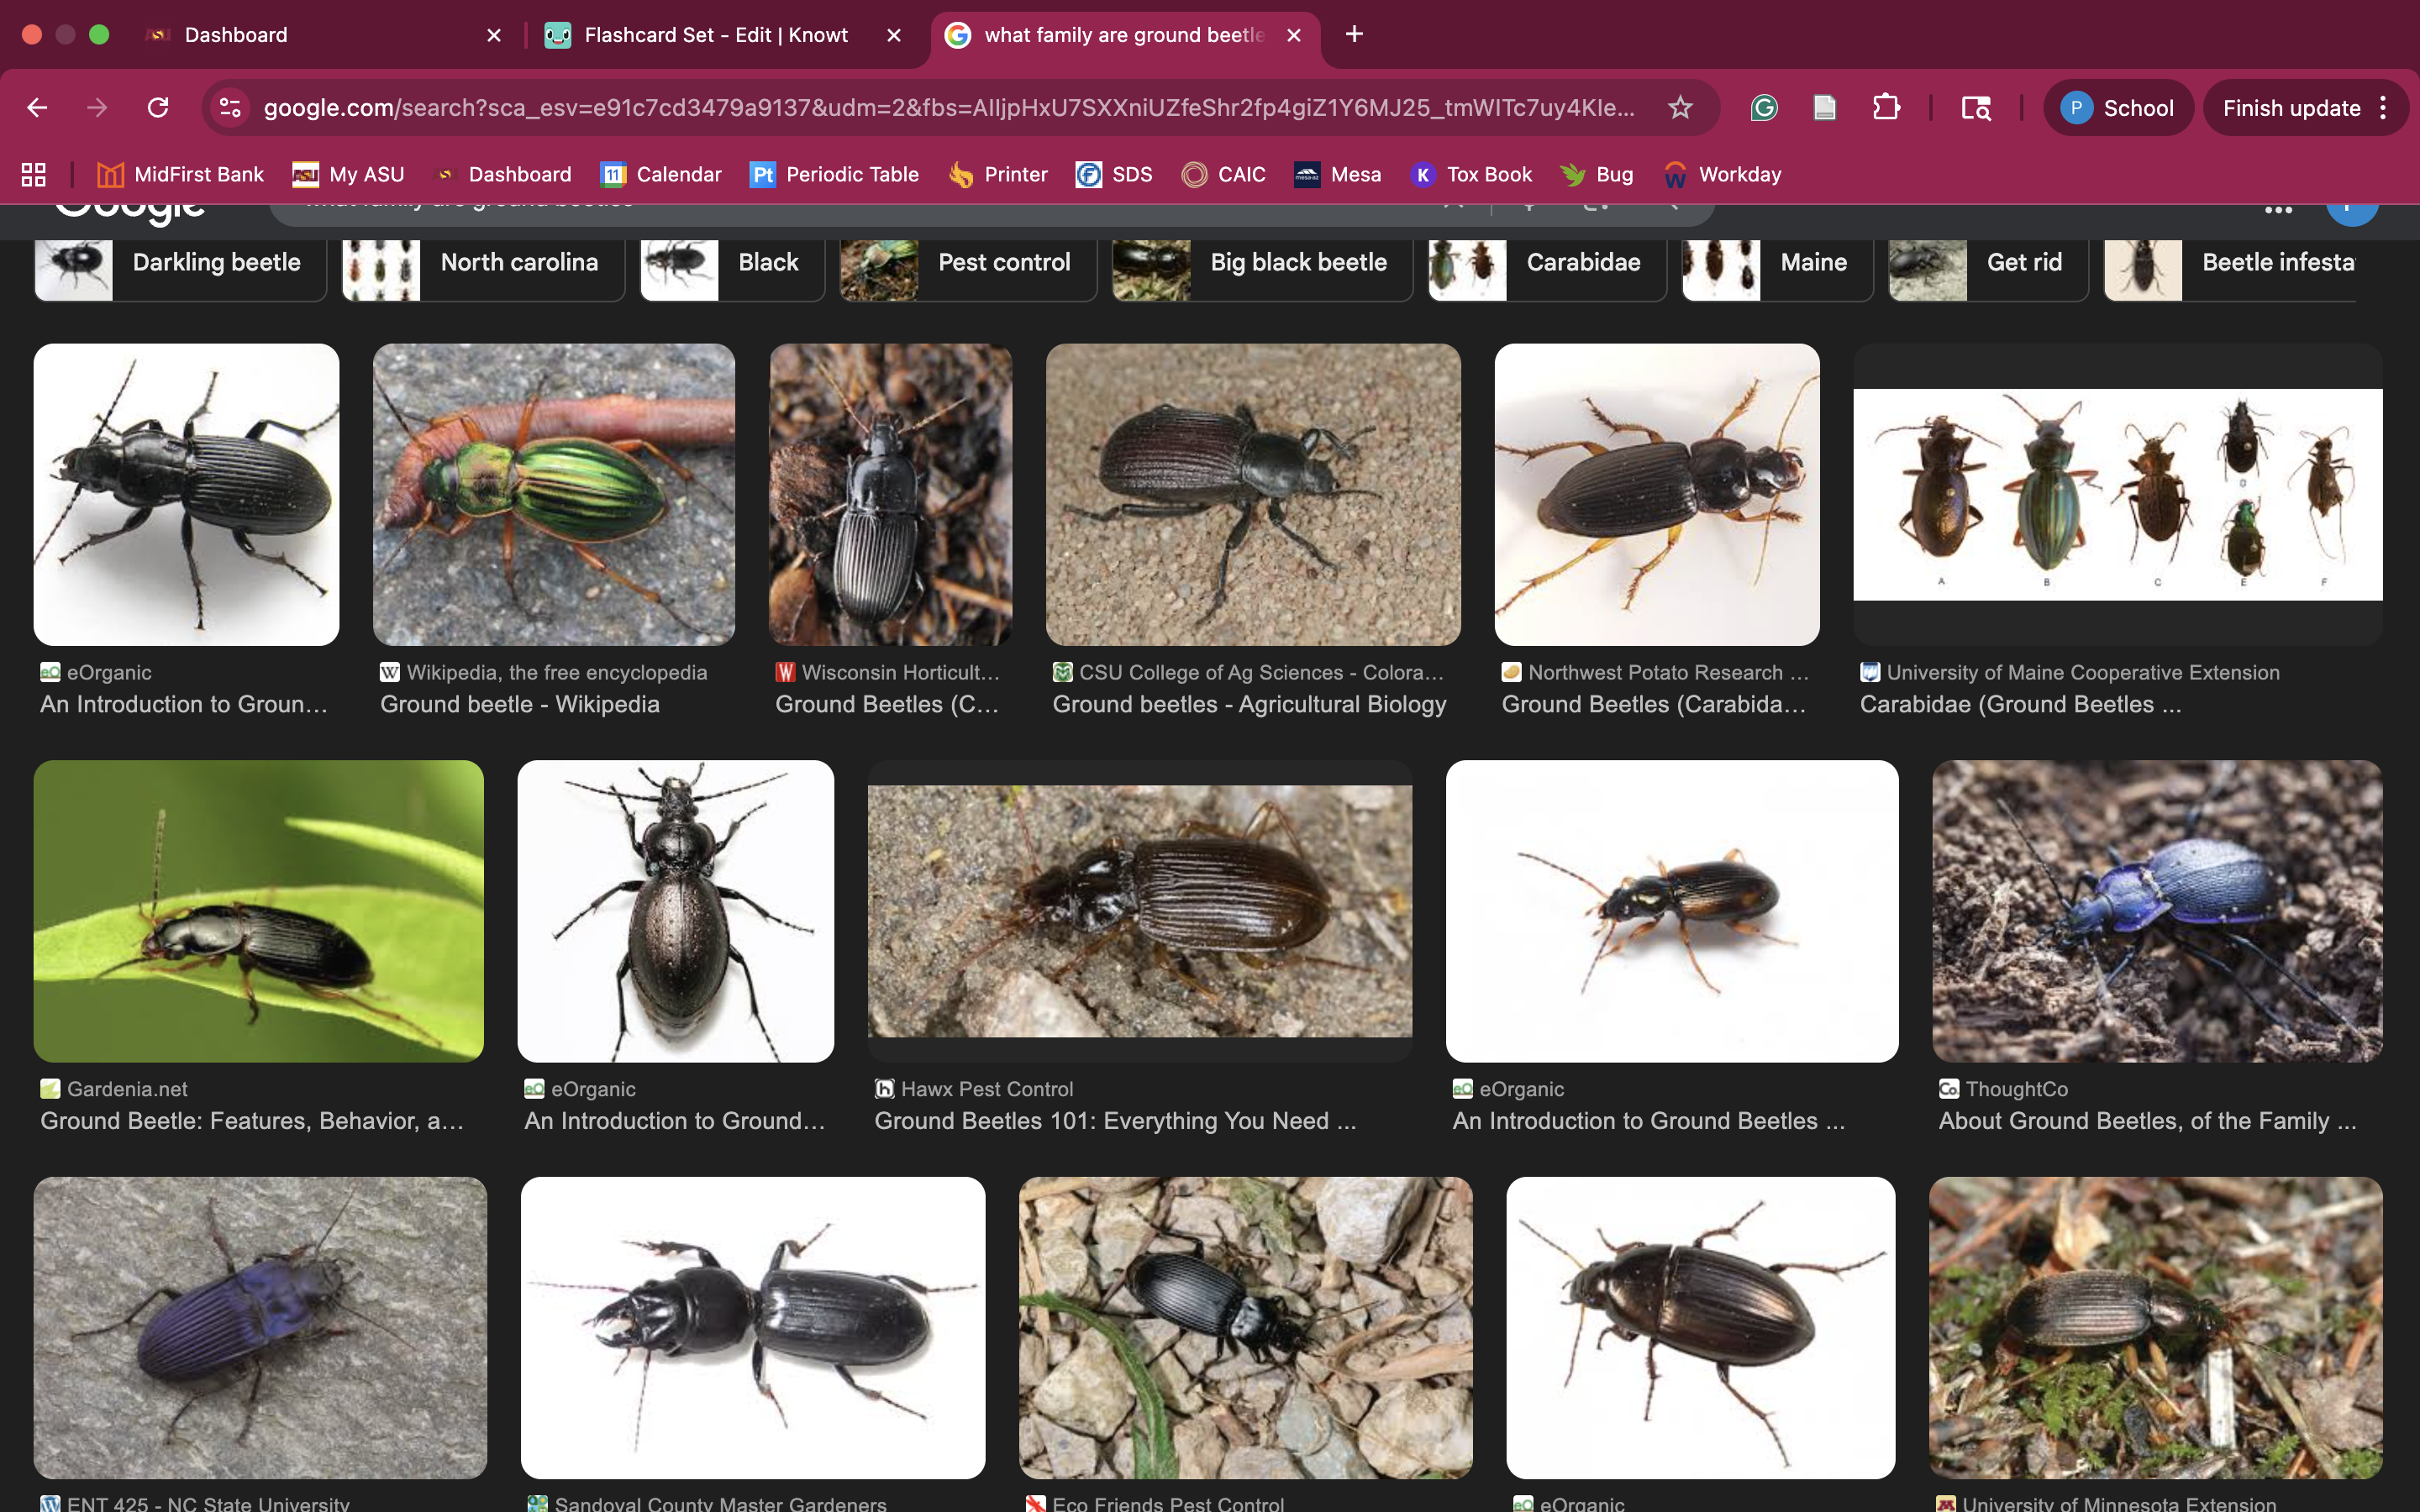Click the Finish update button
2420x1512 pixels.
(2291, 108)
